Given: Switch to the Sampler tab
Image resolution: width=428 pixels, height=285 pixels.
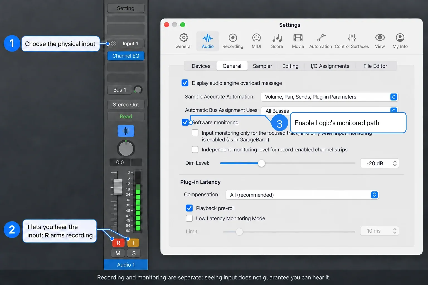Looking at the screenshot, I should (x=262, y=66).
